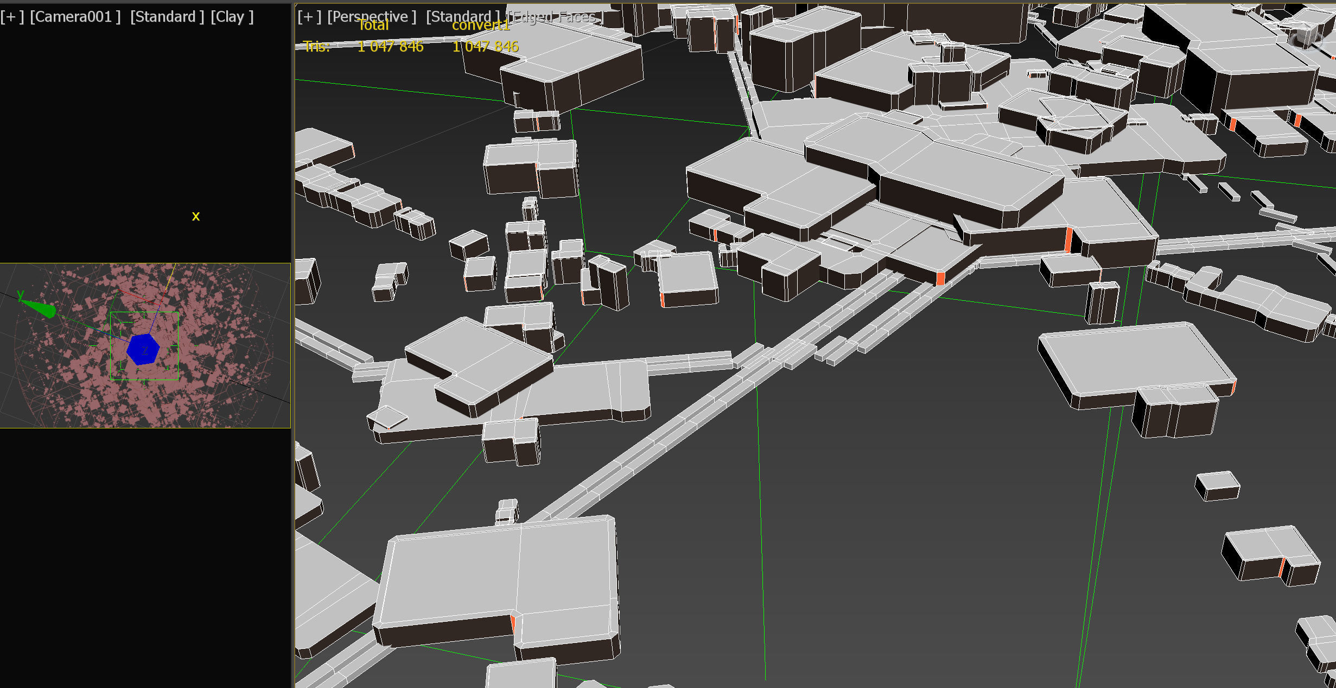Open the [+] viewport menu of the Perspective view

pos(308,16)
